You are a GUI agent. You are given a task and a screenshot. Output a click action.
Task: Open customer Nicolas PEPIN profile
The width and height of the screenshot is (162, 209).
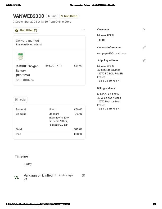(106, 35)
